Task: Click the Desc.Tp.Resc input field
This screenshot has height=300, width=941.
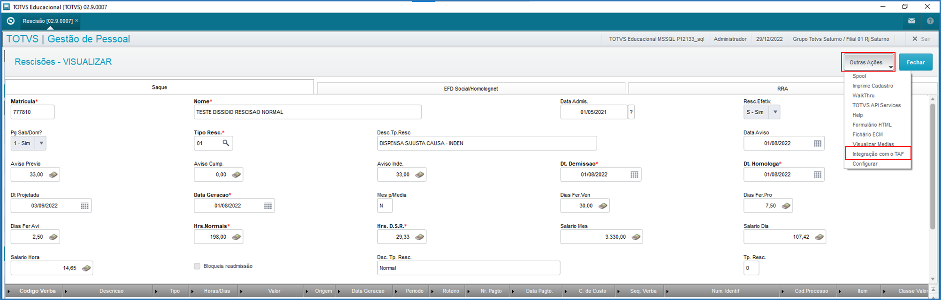Action: click(487, 143)
